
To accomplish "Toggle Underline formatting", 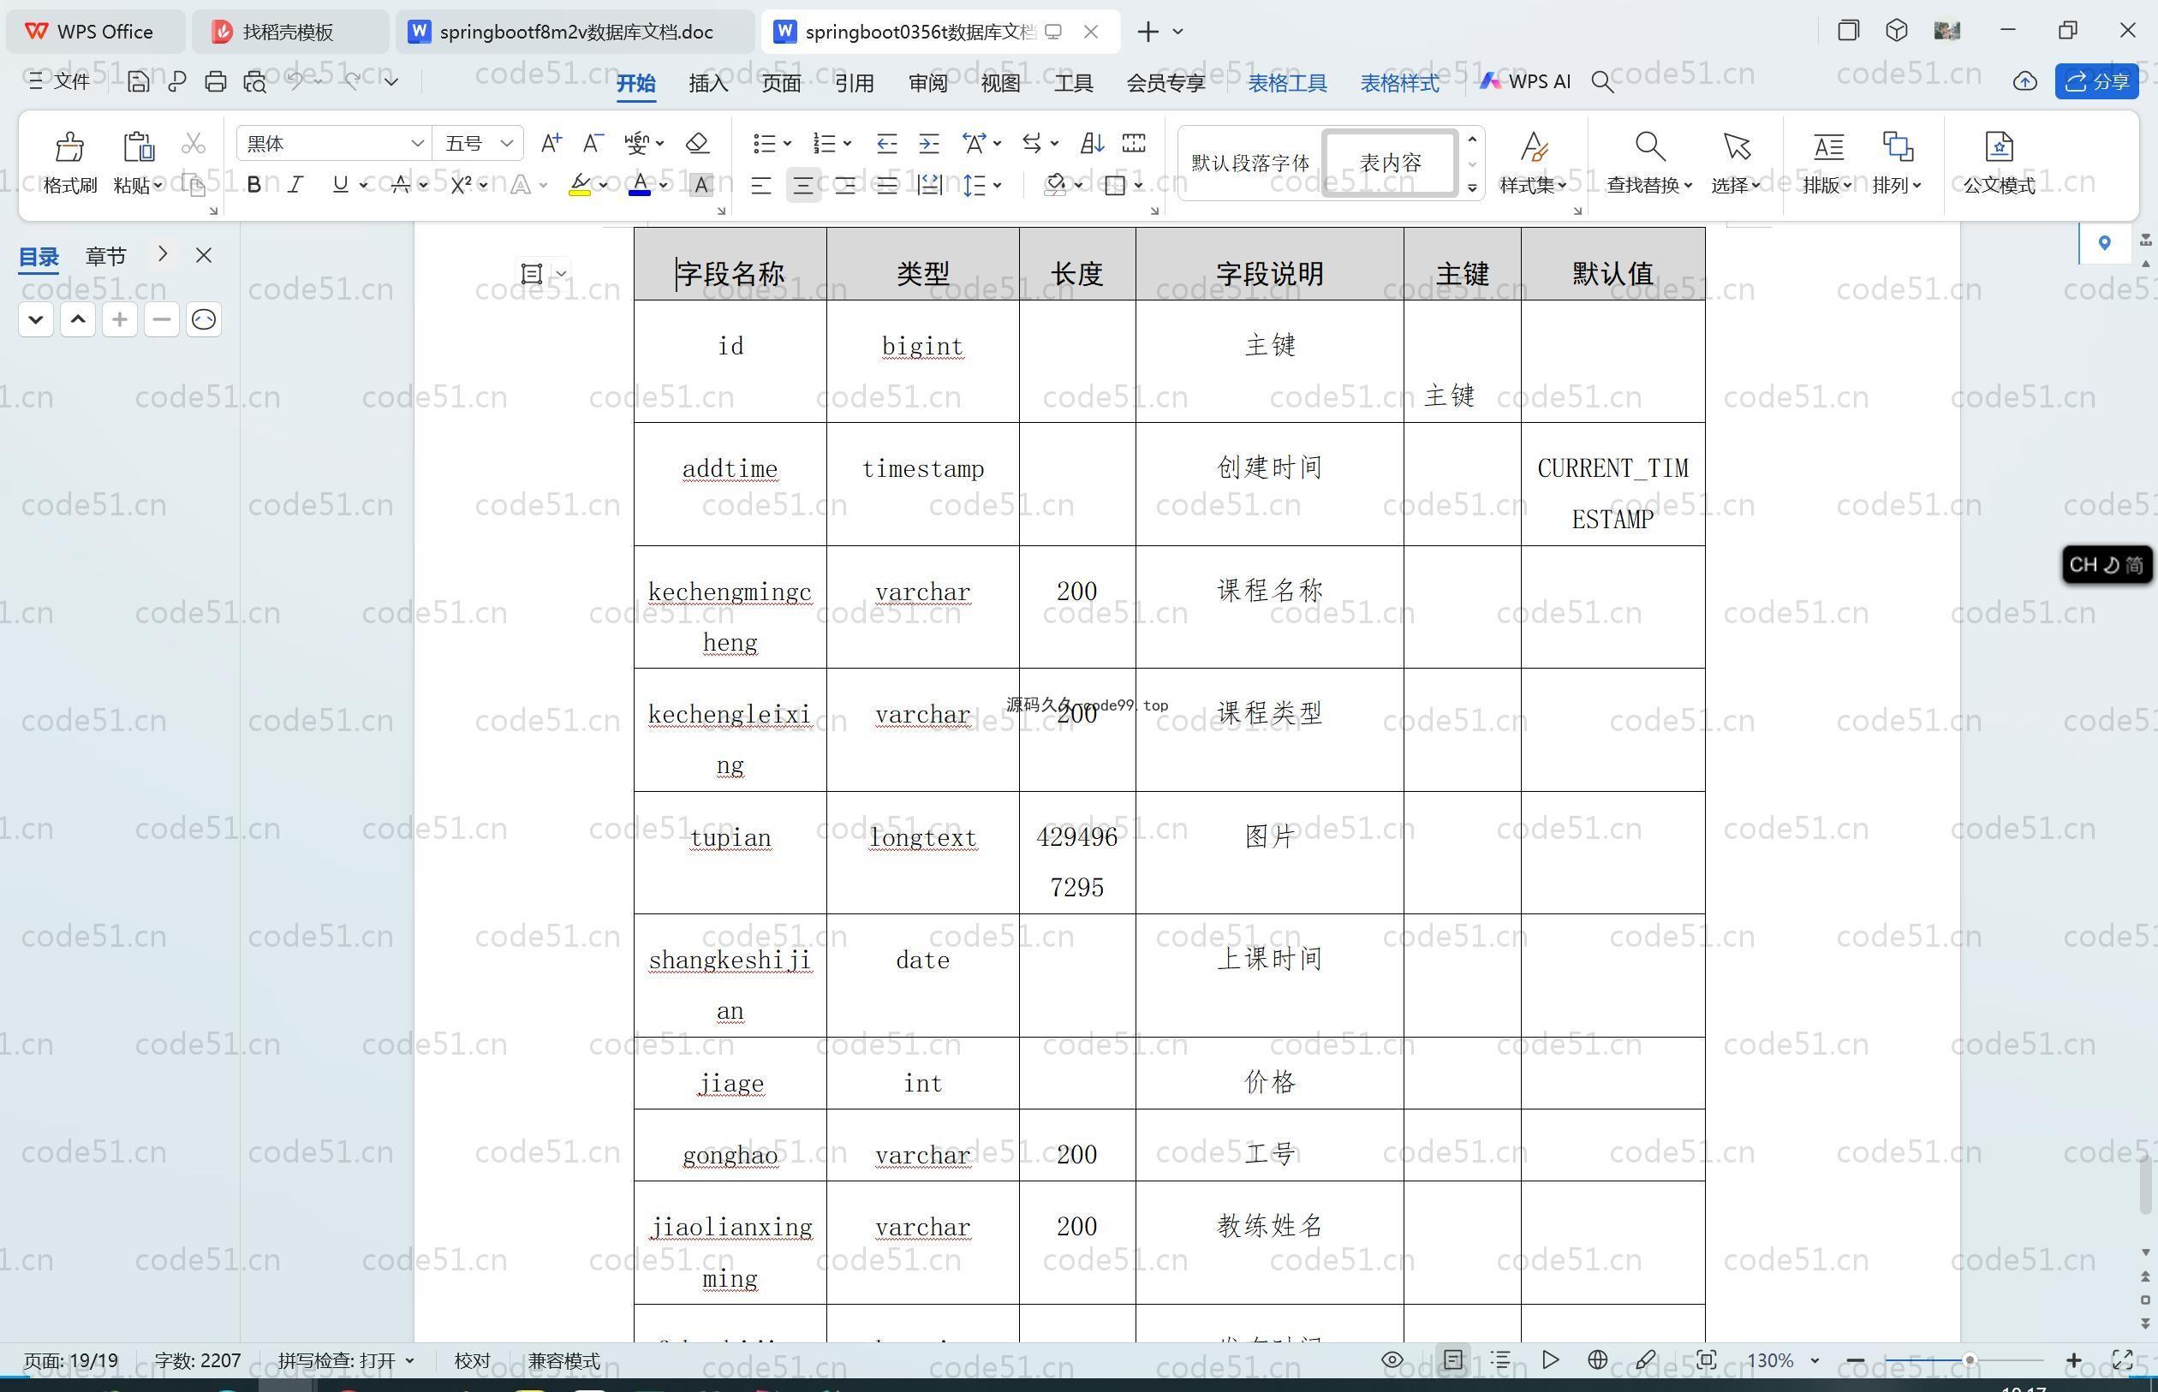I will click(x=340, y=185).
